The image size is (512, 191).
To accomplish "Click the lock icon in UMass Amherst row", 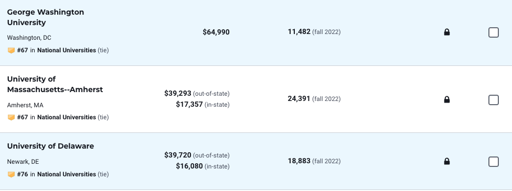I will click(x=447, y=99).
